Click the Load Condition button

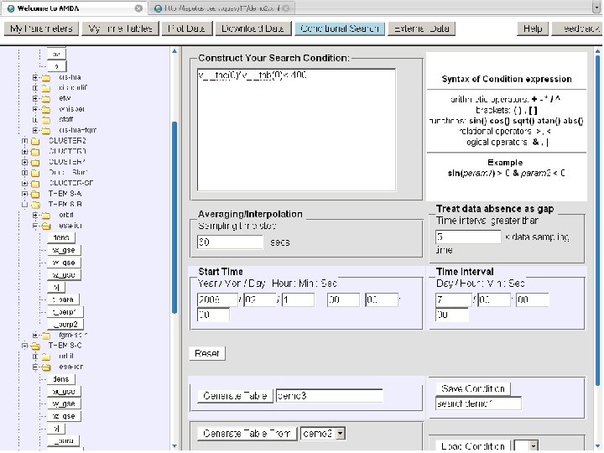tap(473, 446)
